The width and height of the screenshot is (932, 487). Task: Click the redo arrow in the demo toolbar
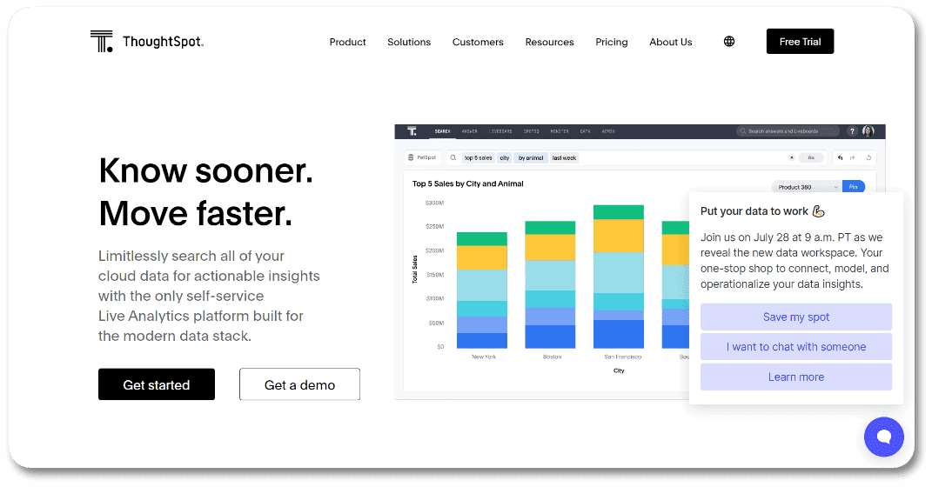(852, 158)
